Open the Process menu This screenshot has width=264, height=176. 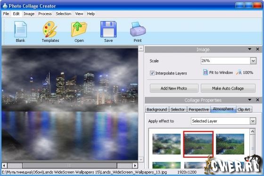(45, 14)
